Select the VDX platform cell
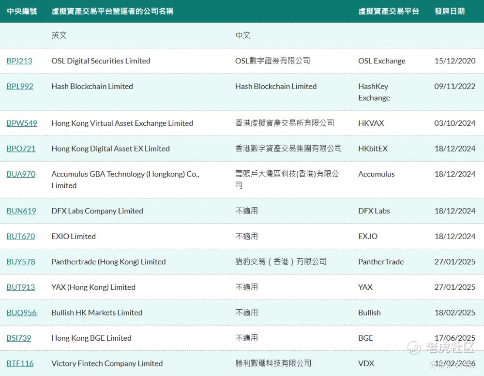484x376 pixels. coord(366,363)
